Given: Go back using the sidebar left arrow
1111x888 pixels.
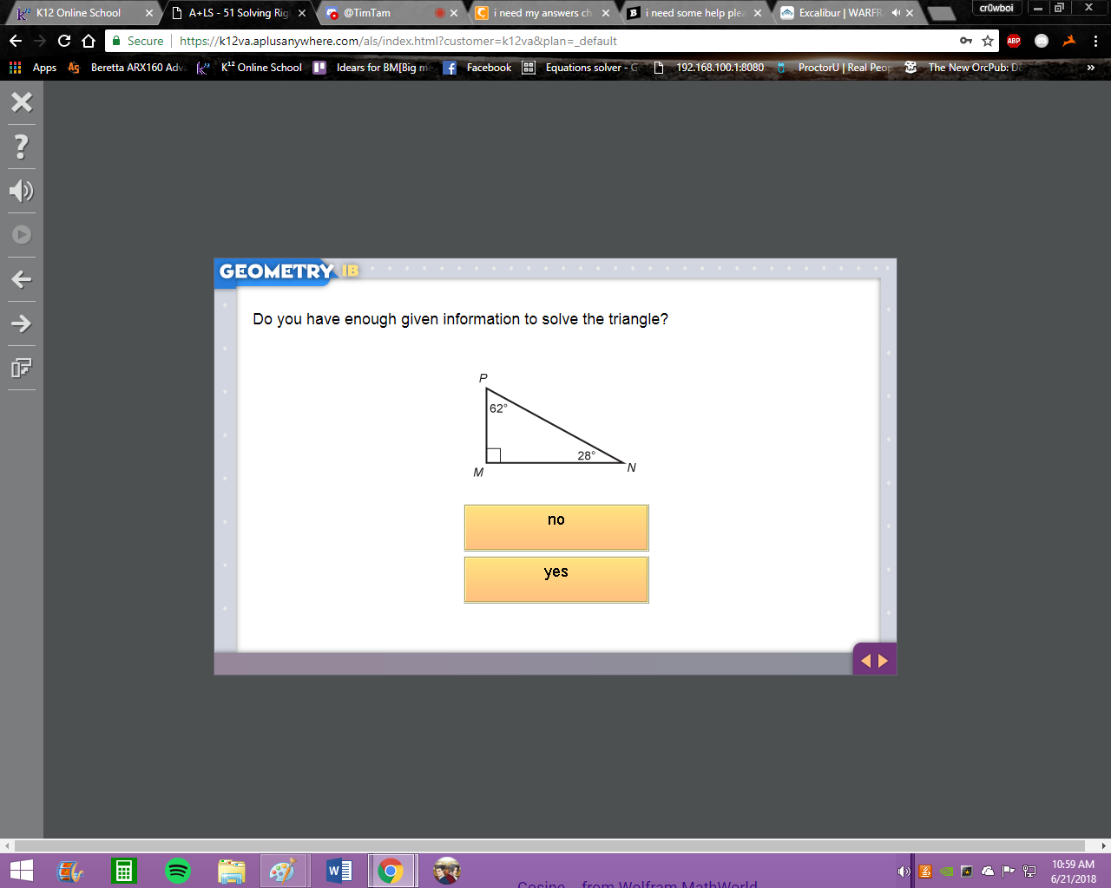Looking at the screenshot, I should click(22, 279).
